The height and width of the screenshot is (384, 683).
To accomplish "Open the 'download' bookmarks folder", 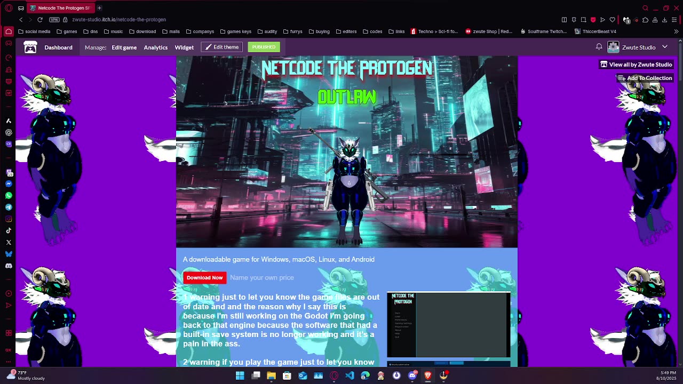I will (142, 31).
